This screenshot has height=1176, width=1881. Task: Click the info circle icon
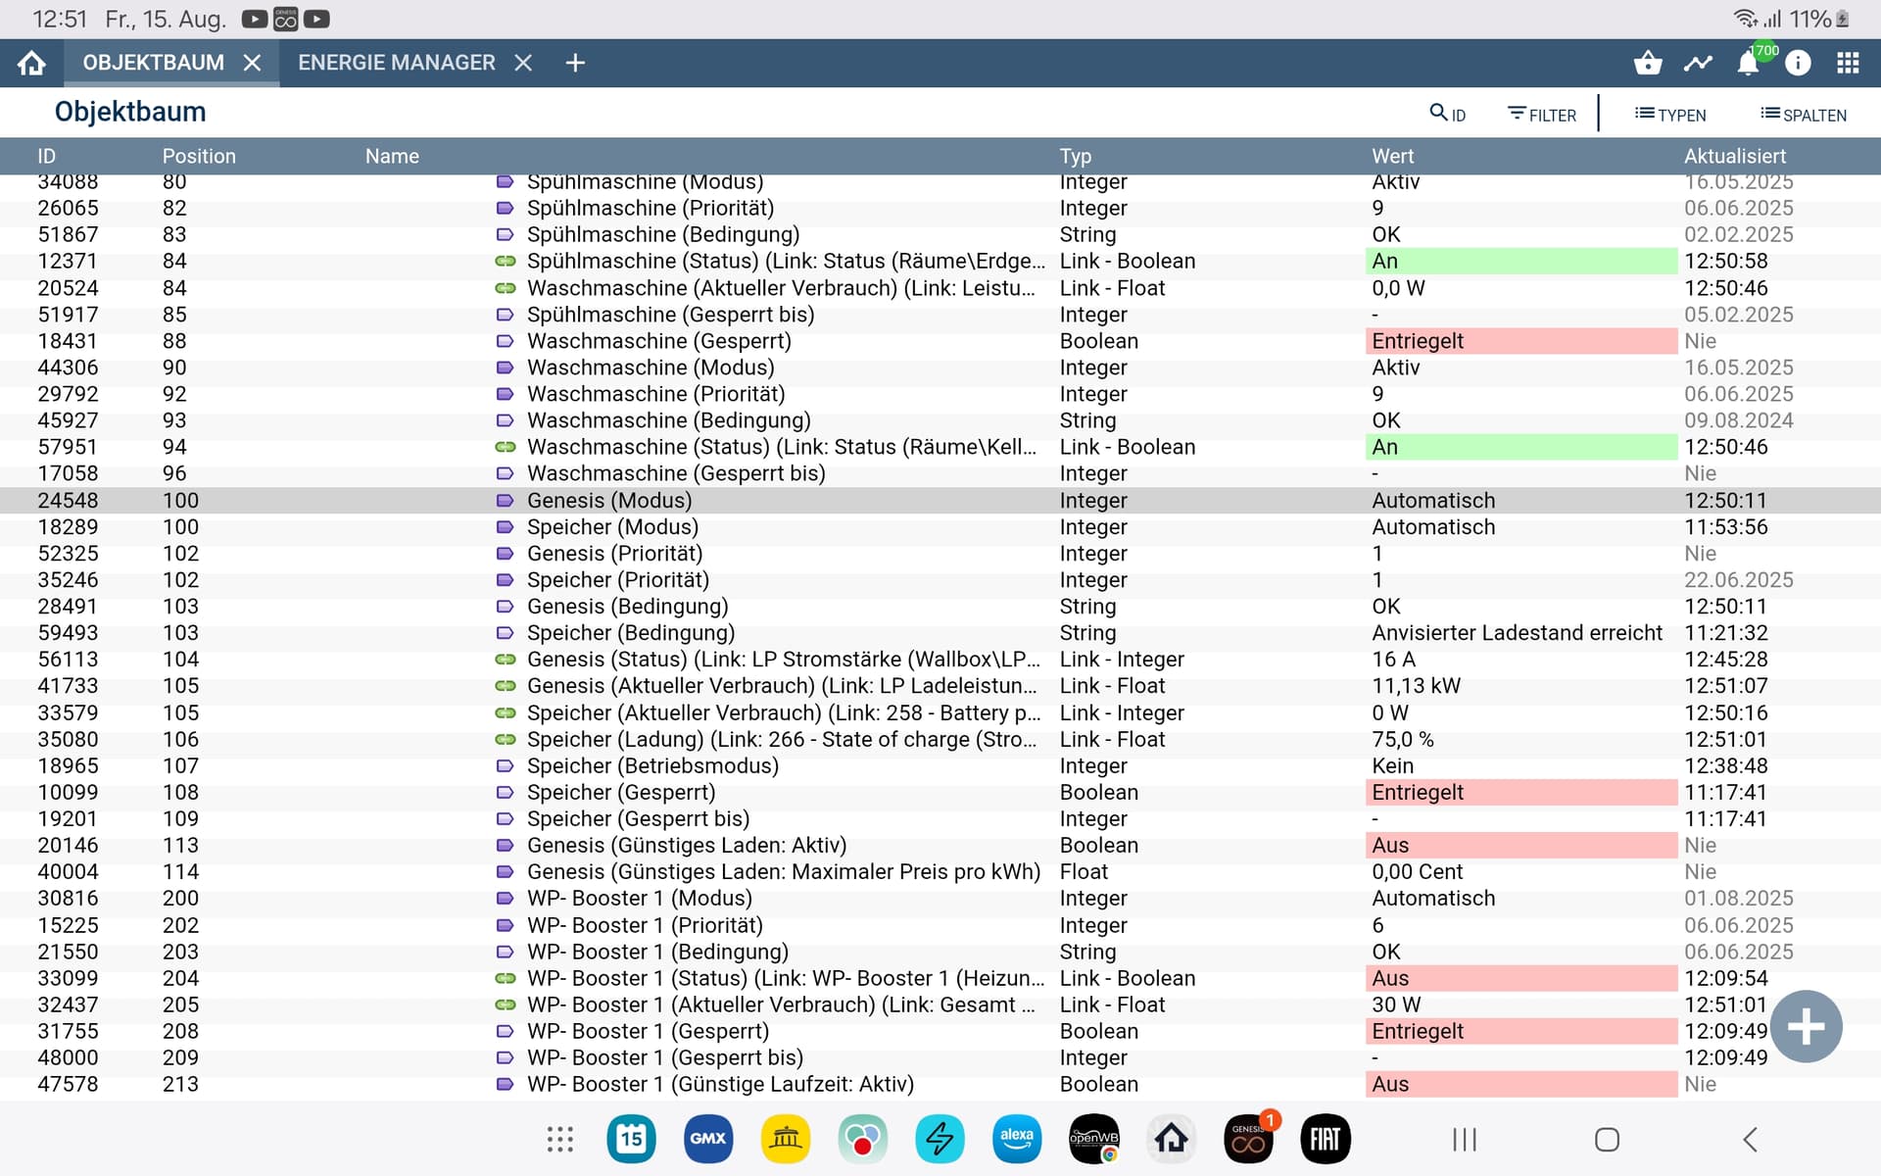(x=1798, y=63)
